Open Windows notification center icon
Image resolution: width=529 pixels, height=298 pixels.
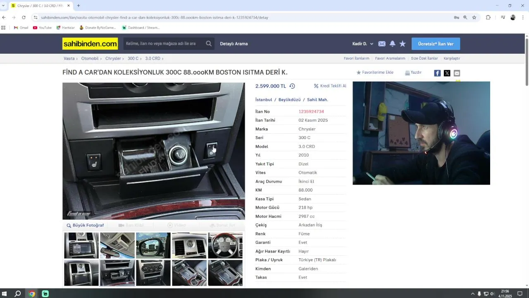(x=520, y=294)
